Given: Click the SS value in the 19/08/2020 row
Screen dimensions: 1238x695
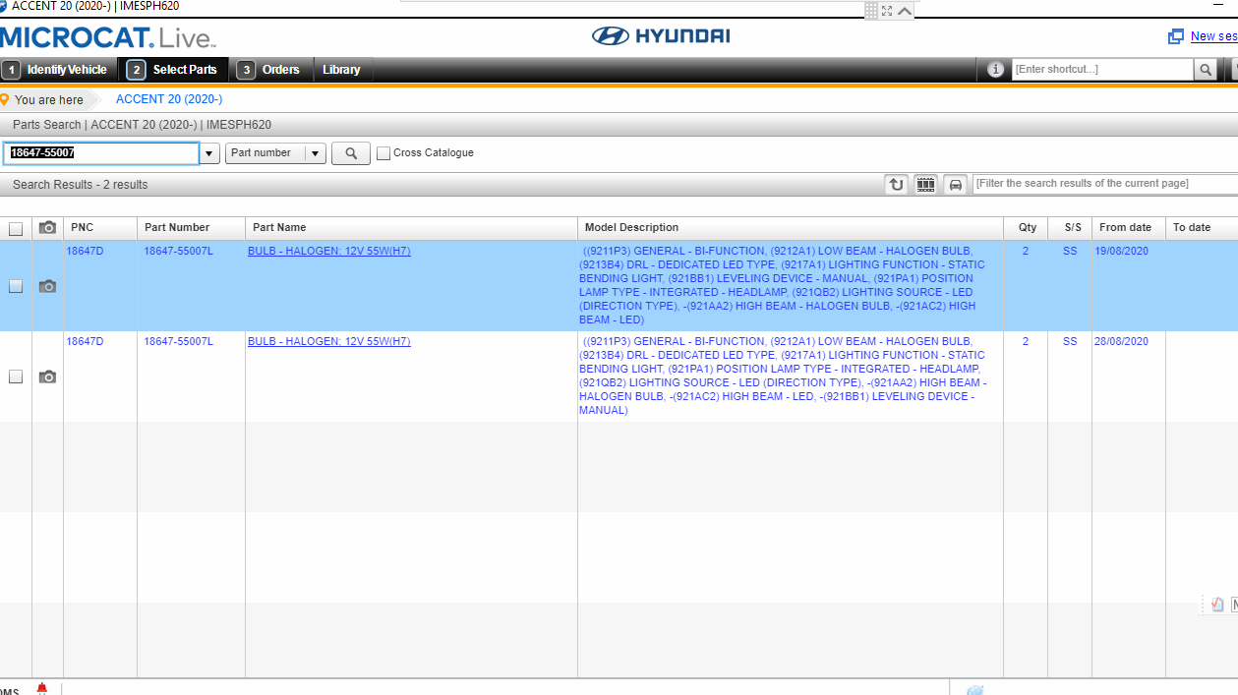Looking at the screenshot, I should pyautogui.click(x=1070, y=251).
